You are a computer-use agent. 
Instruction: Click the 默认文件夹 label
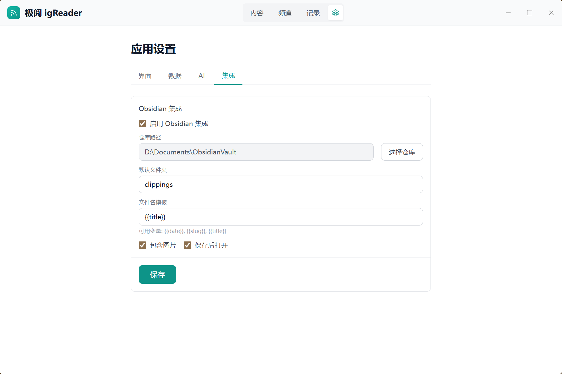pyautogui.click(x=153, y=170)
